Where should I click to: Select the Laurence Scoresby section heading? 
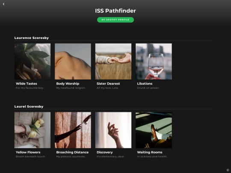click(32, 38)
